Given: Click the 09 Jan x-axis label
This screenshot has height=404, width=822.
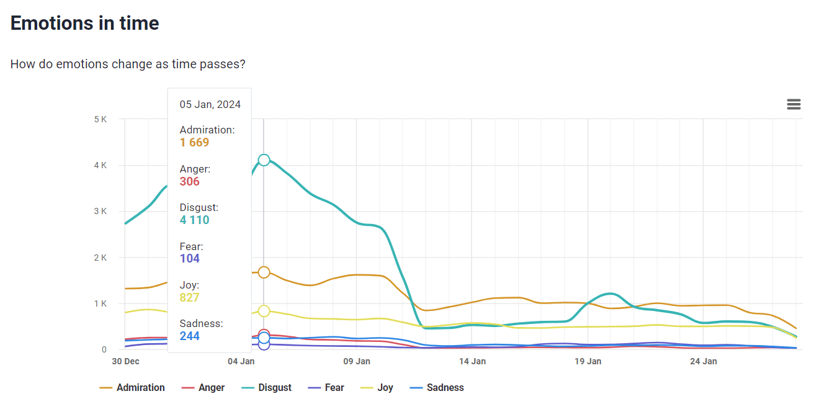Looking at the screenshot, I should coord(357,361).
